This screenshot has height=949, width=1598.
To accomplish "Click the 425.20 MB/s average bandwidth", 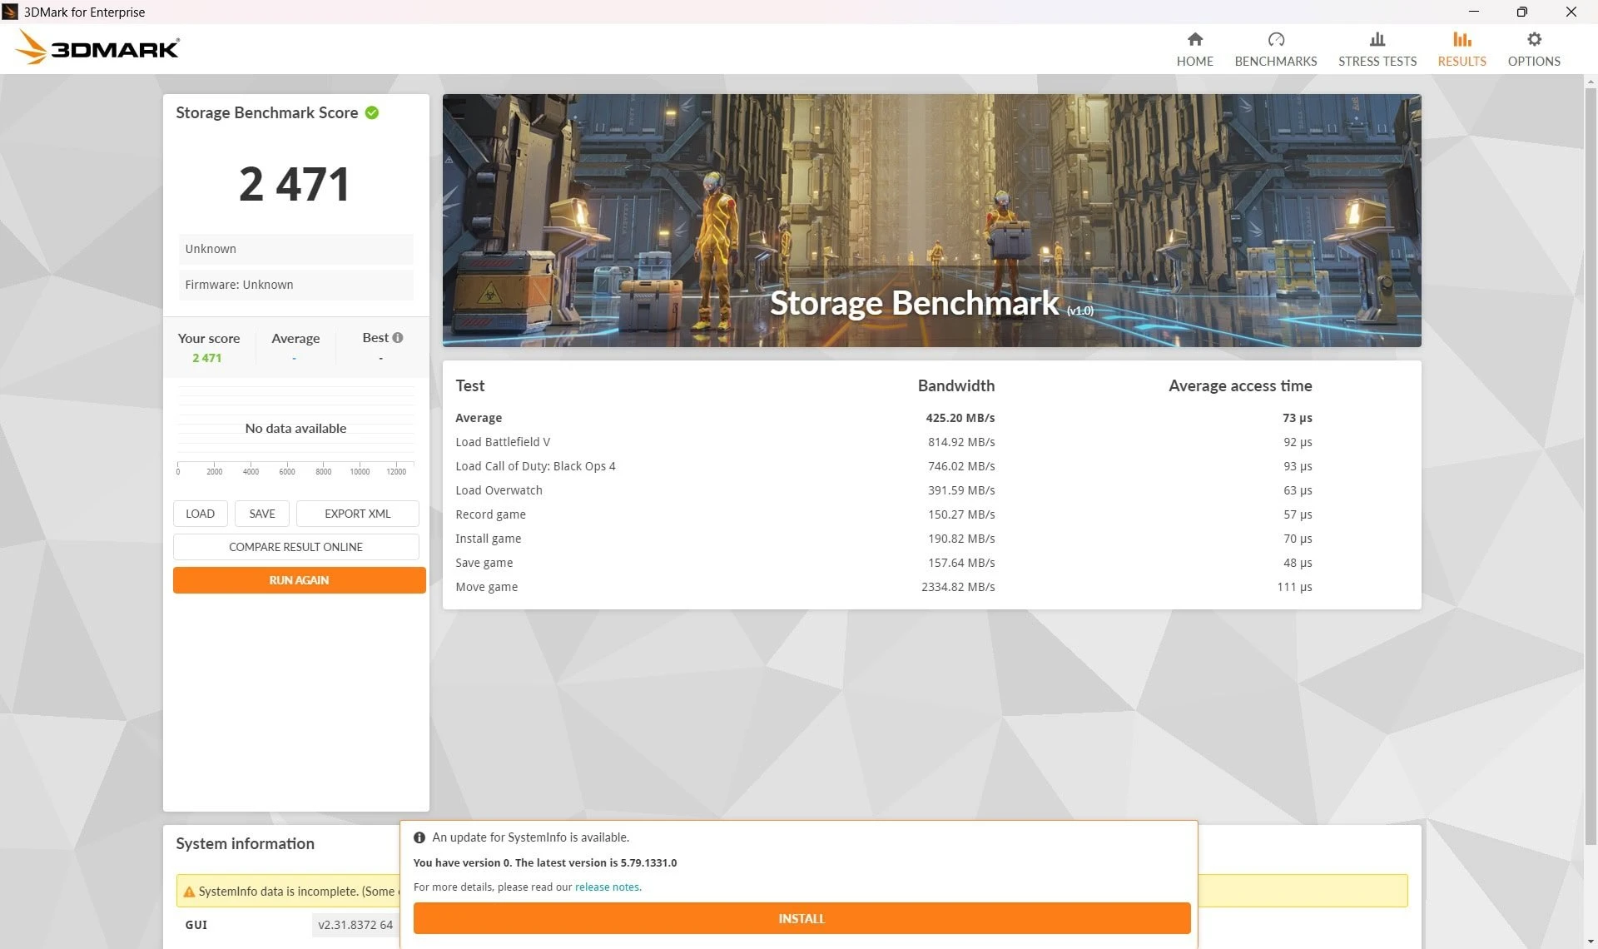I will tap(960, 418).
